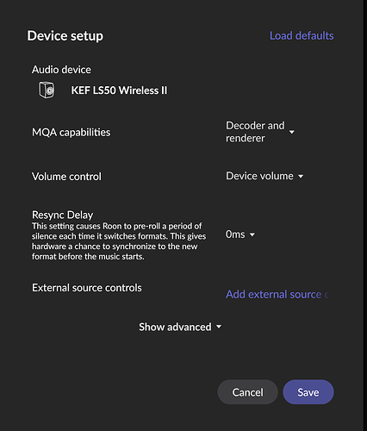Select the KEF LS50 Wireless II device name
The height and width of the screenshot is (431, 367).
[119, 91]
